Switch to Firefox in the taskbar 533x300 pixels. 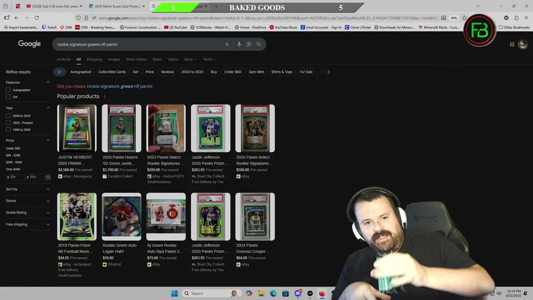coord(322,293)
